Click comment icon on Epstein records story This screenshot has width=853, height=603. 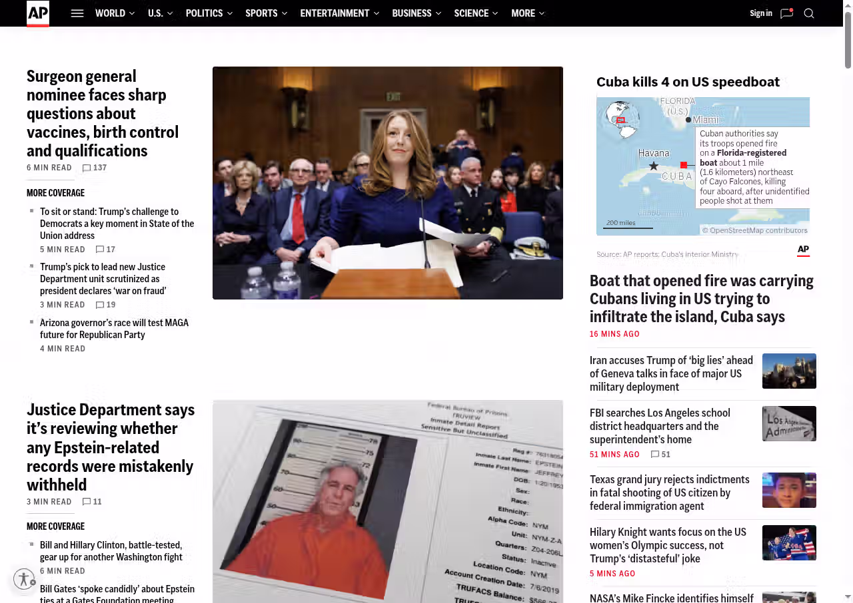pos(87,502)
